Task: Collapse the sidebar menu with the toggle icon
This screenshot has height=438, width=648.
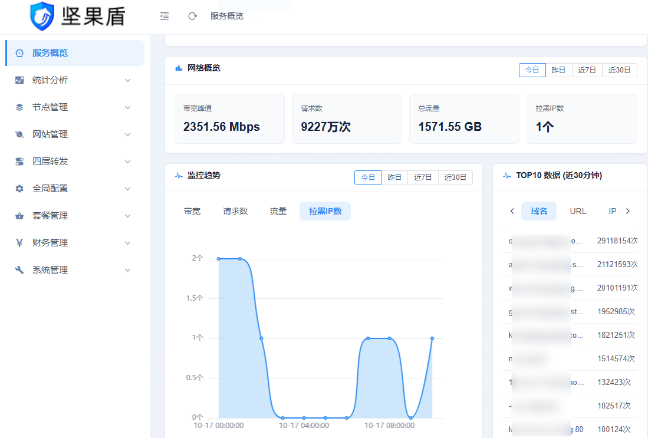Action: pyautogui.click(x=165, y=16)
